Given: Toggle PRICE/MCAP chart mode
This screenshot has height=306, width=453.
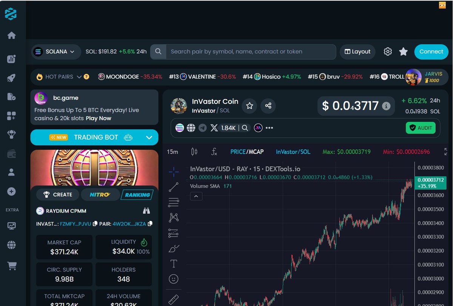Looking at the screenshot, I should coord(247,152).
